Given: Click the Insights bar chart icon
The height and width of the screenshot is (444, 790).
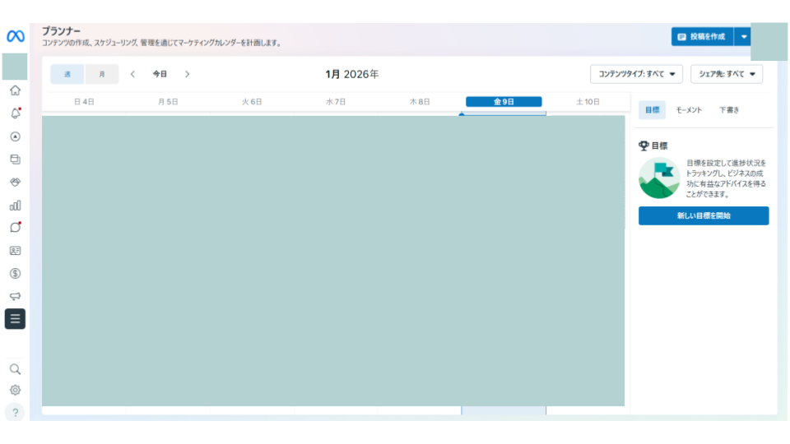Looking at the screenshot, I should (x=15, y=205).
